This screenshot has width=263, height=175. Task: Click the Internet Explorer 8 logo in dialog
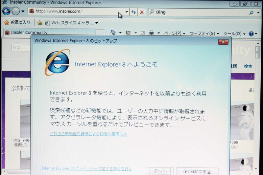[57, 62]
